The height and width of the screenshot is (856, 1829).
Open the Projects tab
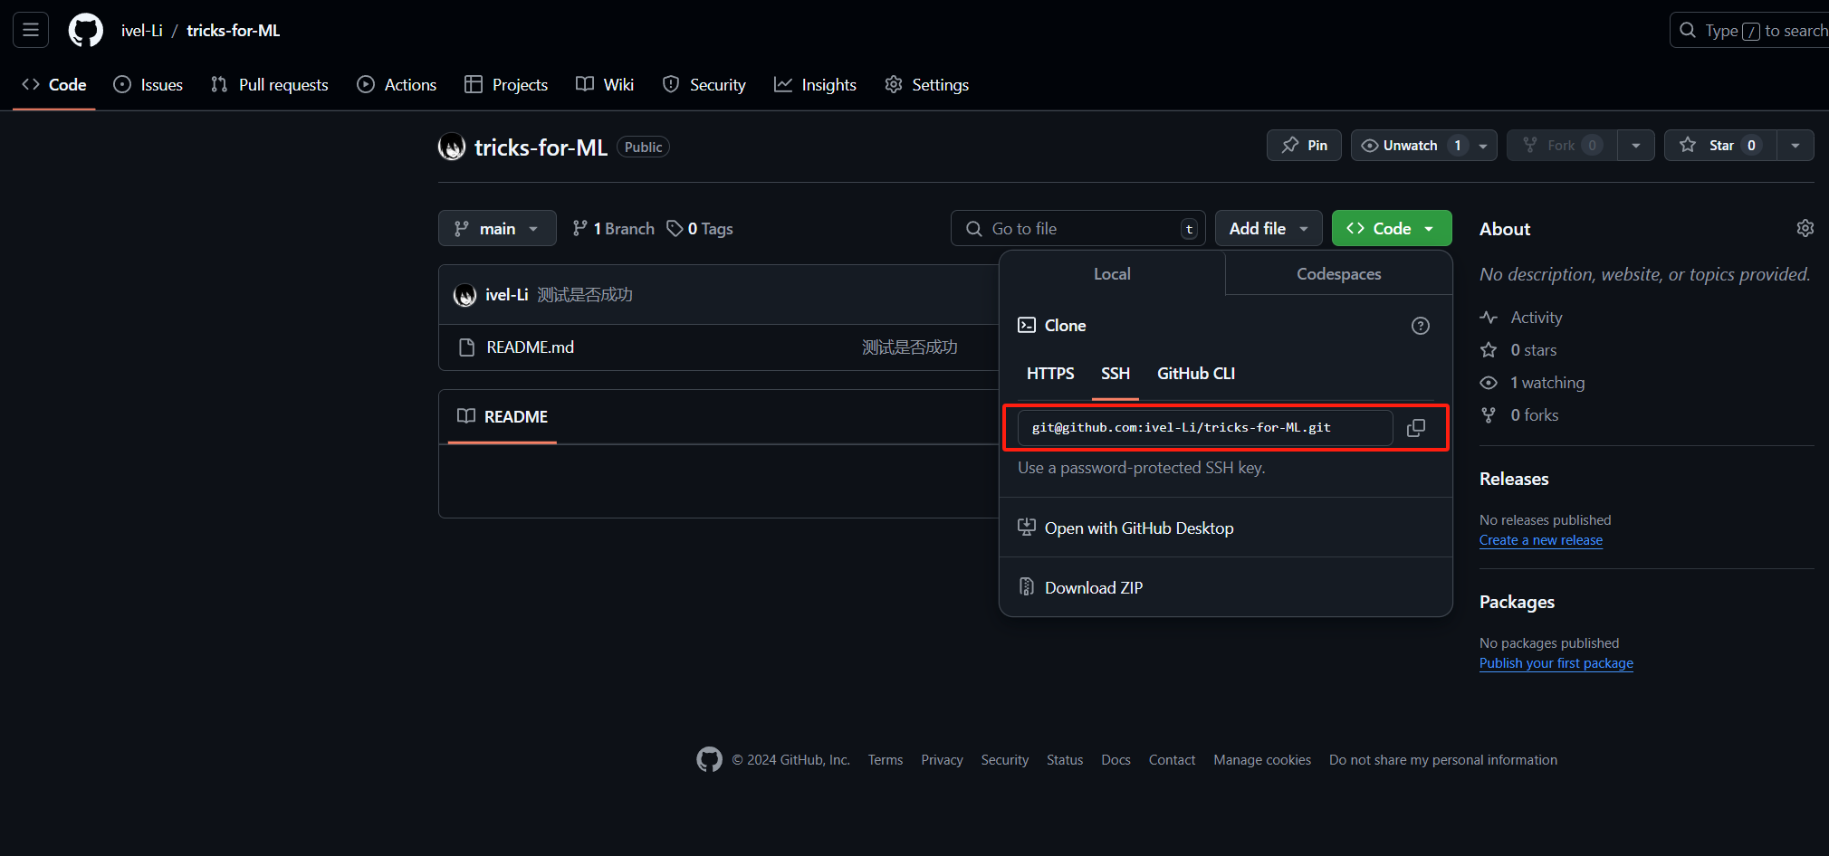pyautogui.click(x=506, y=84)
